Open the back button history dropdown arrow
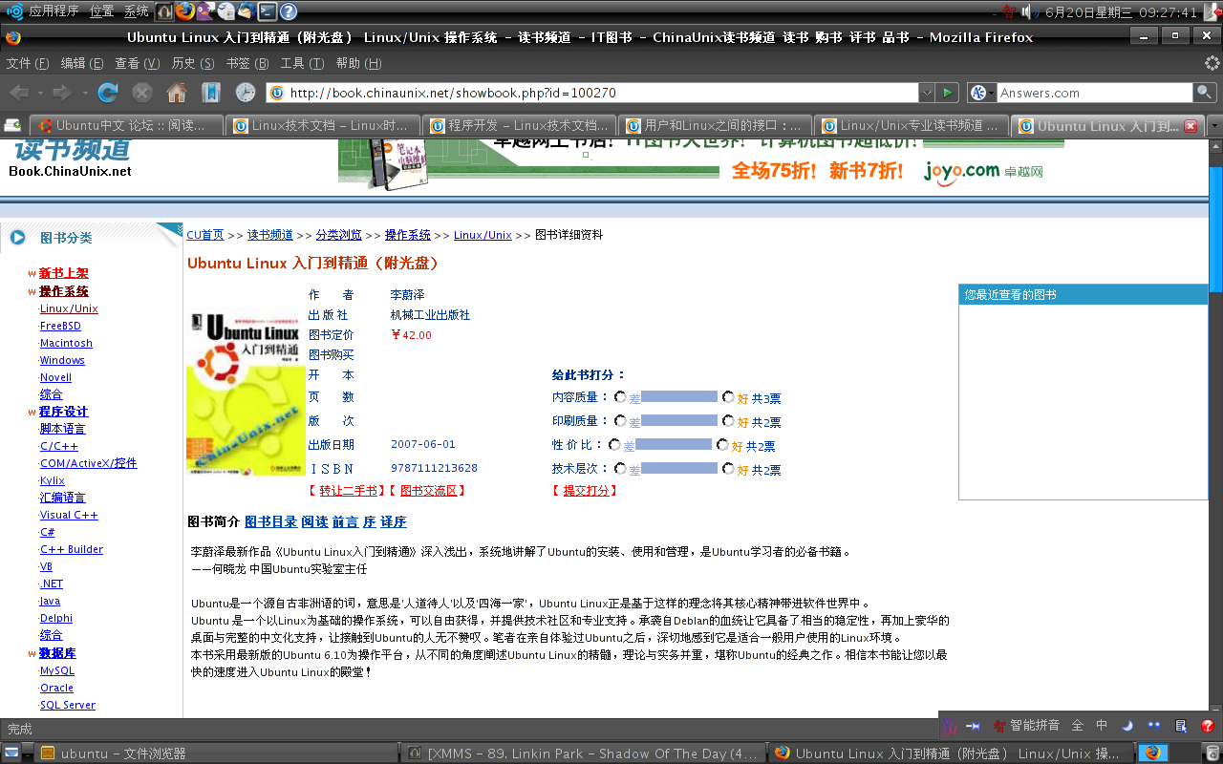This screenshot has height=764, width=1223. point(38,93)
